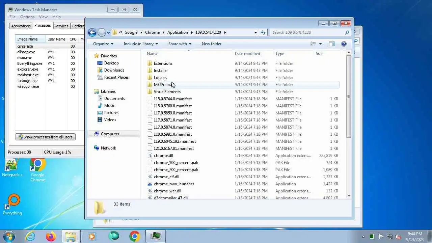
Task: Select Downloads in Favorites
Action: tap(114, 70)
